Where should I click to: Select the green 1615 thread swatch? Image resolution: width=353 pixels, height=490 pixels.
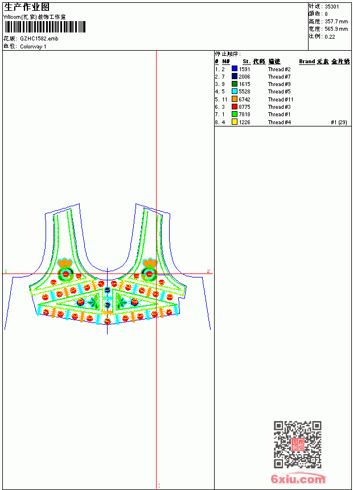point(235,84)
